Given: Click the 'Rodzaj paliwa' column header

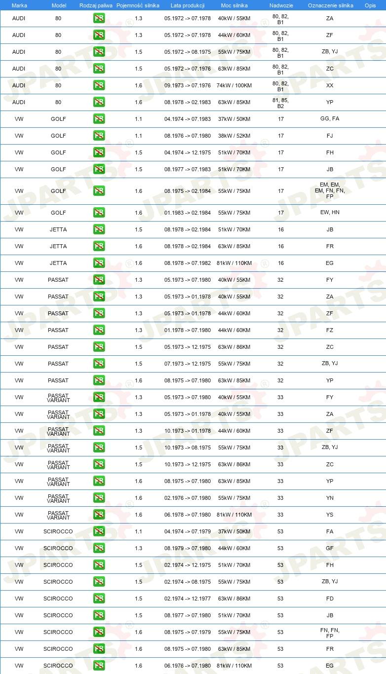Looking at the screenshot, I should pos(96,5).
